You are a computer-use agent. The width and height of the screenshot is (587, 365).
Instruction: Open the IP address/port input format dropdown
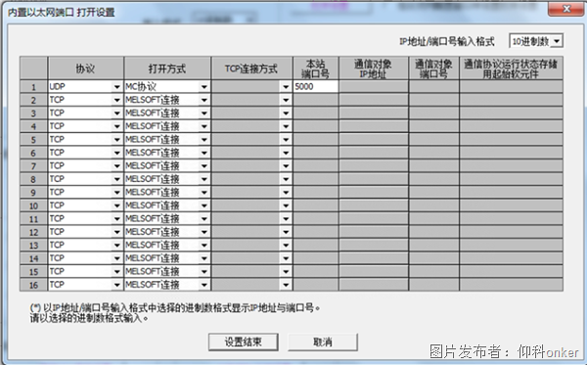pyautogui.click(x=557, y=41)
